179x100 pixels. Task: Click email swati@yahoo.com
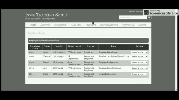[107, 74]
